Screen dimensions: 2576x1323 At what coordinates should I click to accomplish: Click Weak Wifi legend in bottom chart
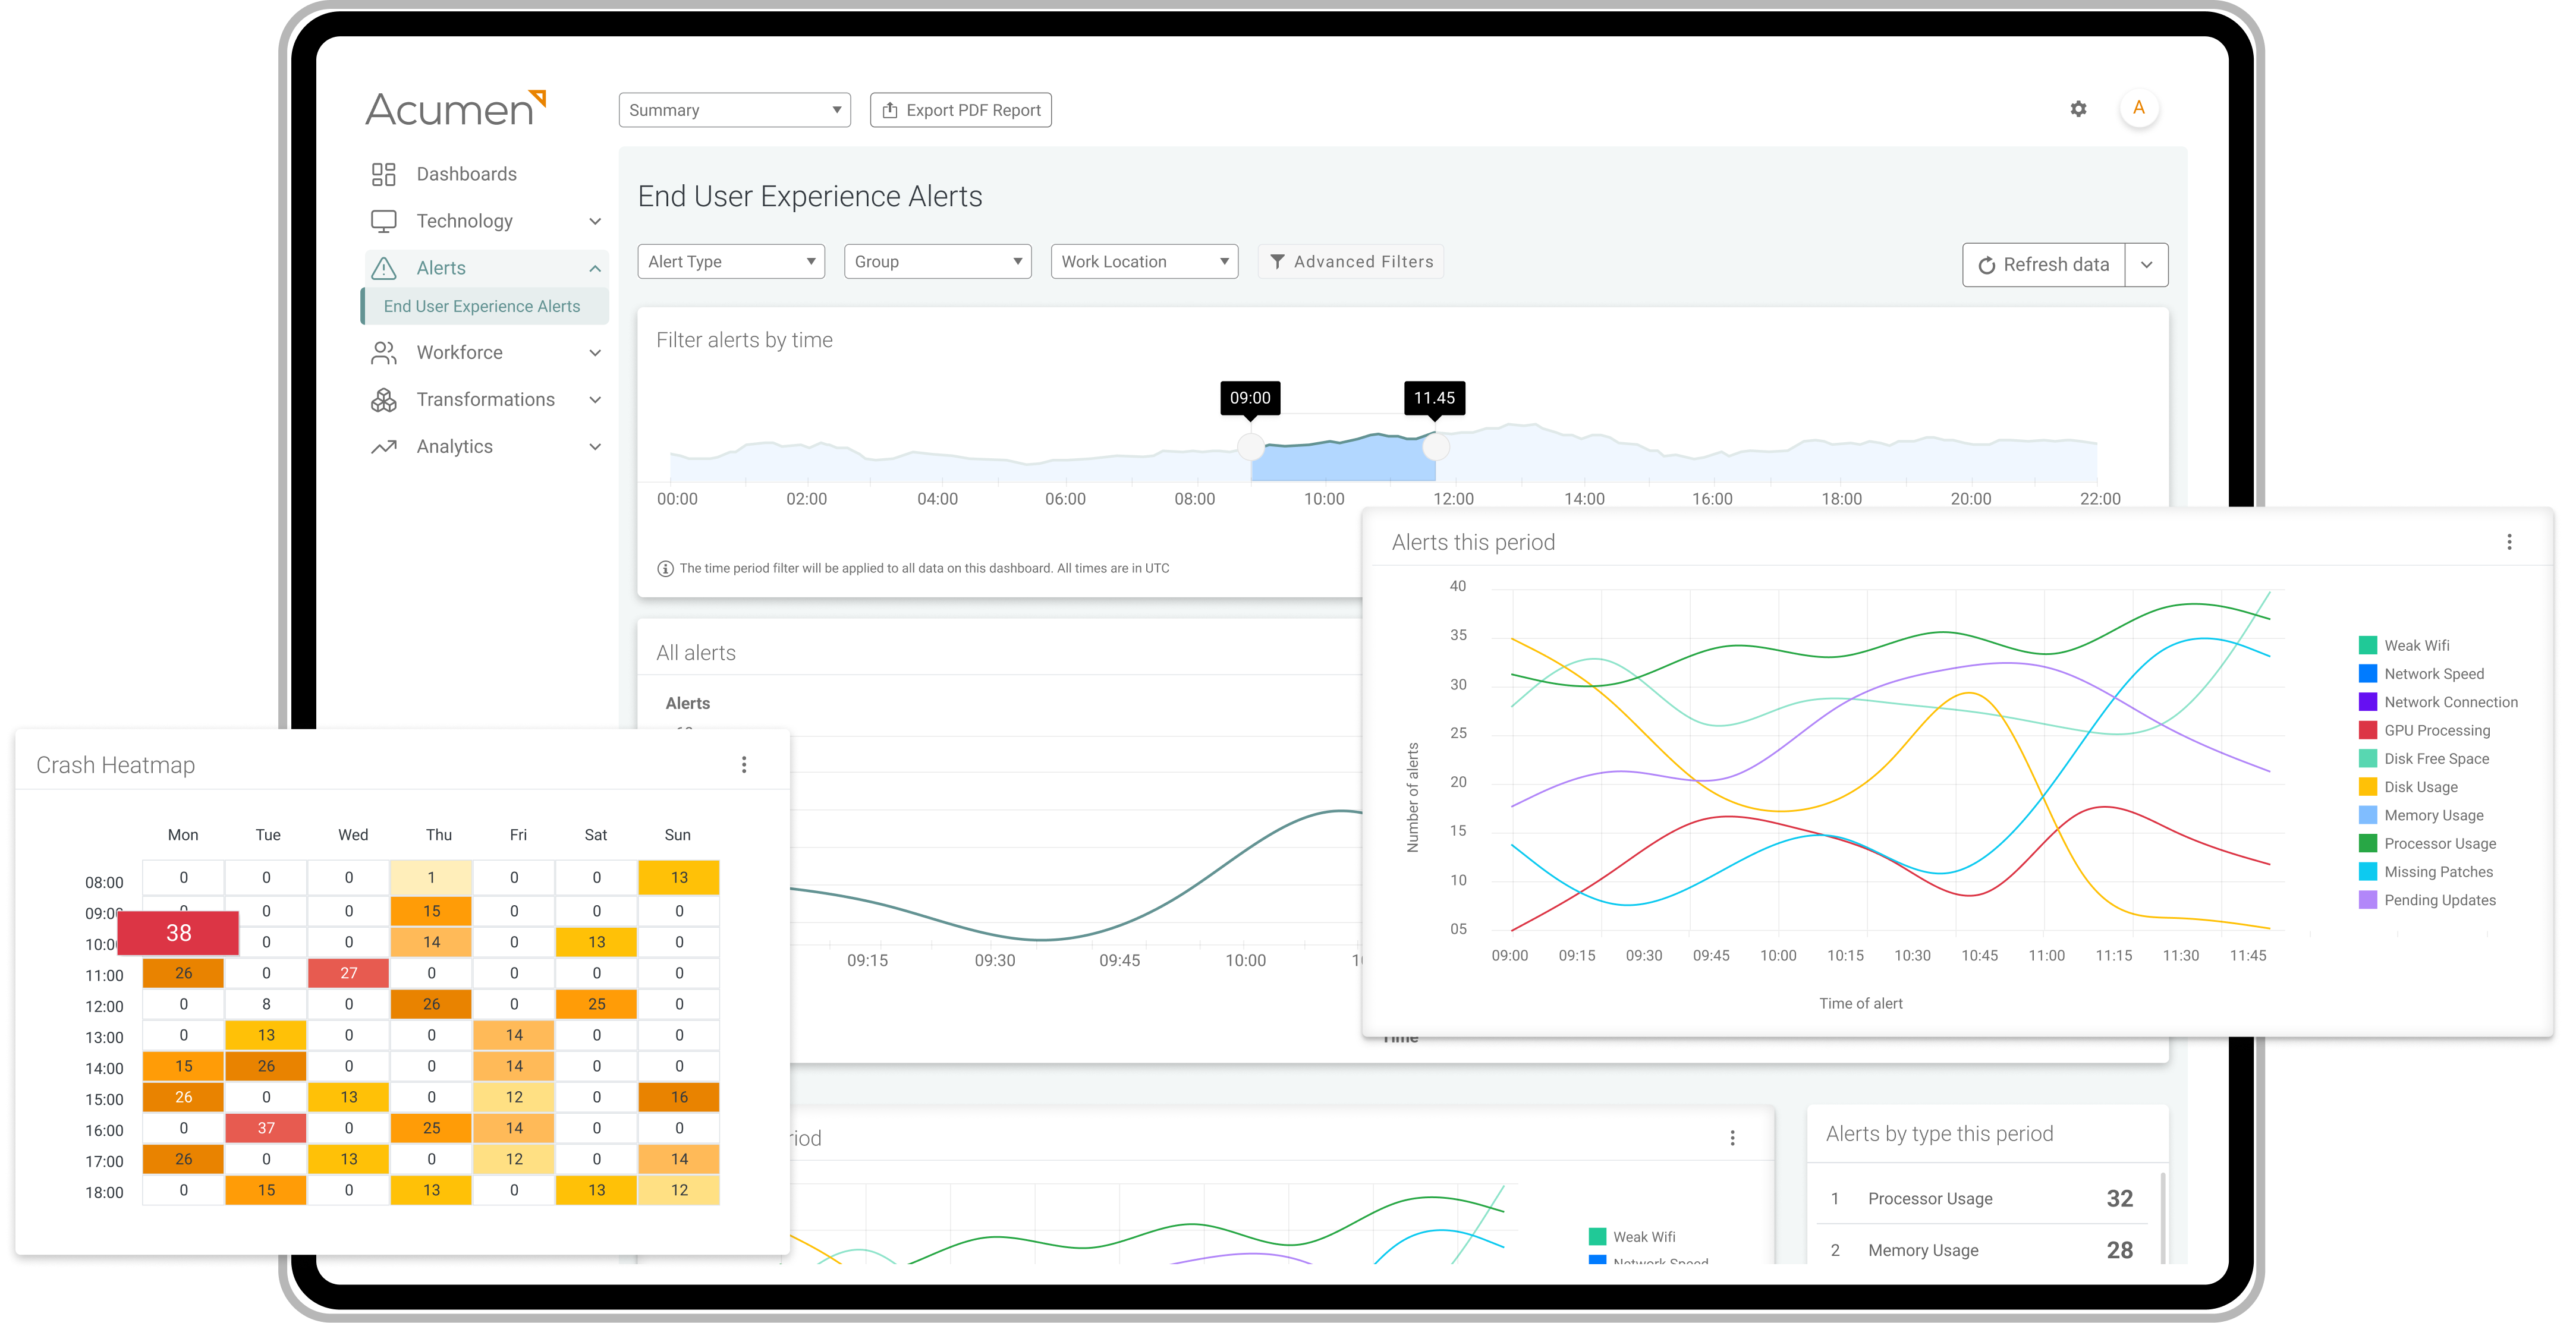[1632, 1237]
